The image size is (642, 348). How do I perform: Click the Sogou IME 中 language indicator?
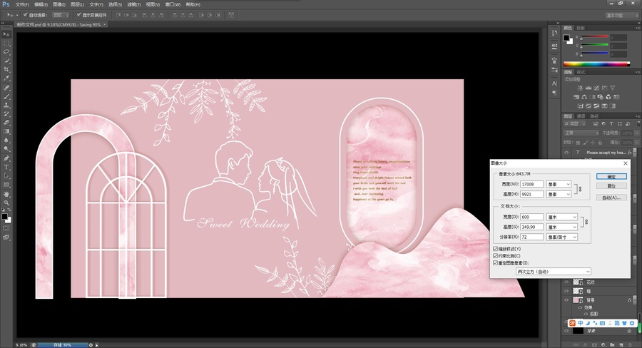(x=581, y=323)
